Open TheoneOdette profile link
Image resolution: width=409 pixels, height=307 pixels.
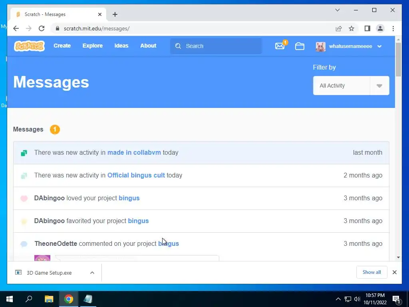(56, 243)
